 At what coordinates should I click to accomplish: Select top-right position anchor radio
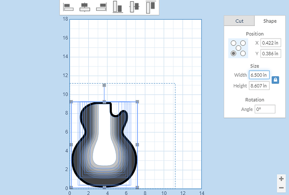[x=243, y=43]
